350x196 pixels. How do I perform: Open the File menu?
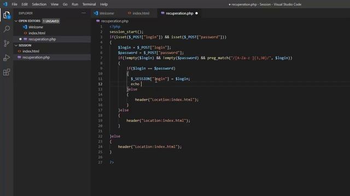(15, 4)
